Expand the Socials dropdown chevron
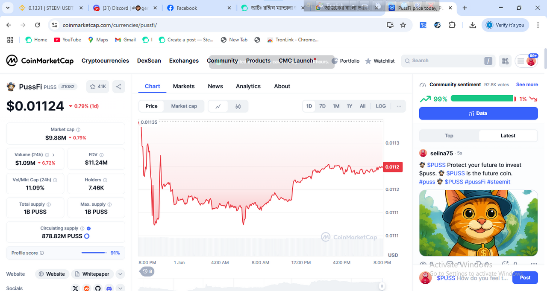Viewport: 547px width, 291px height. pyautogui.click(x=121, y=288)
